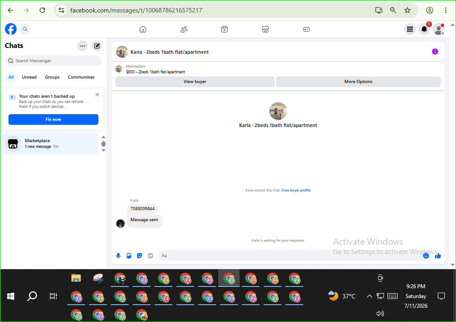
Task: Open Chrome three-dot menu
Action: pos(445,10)
